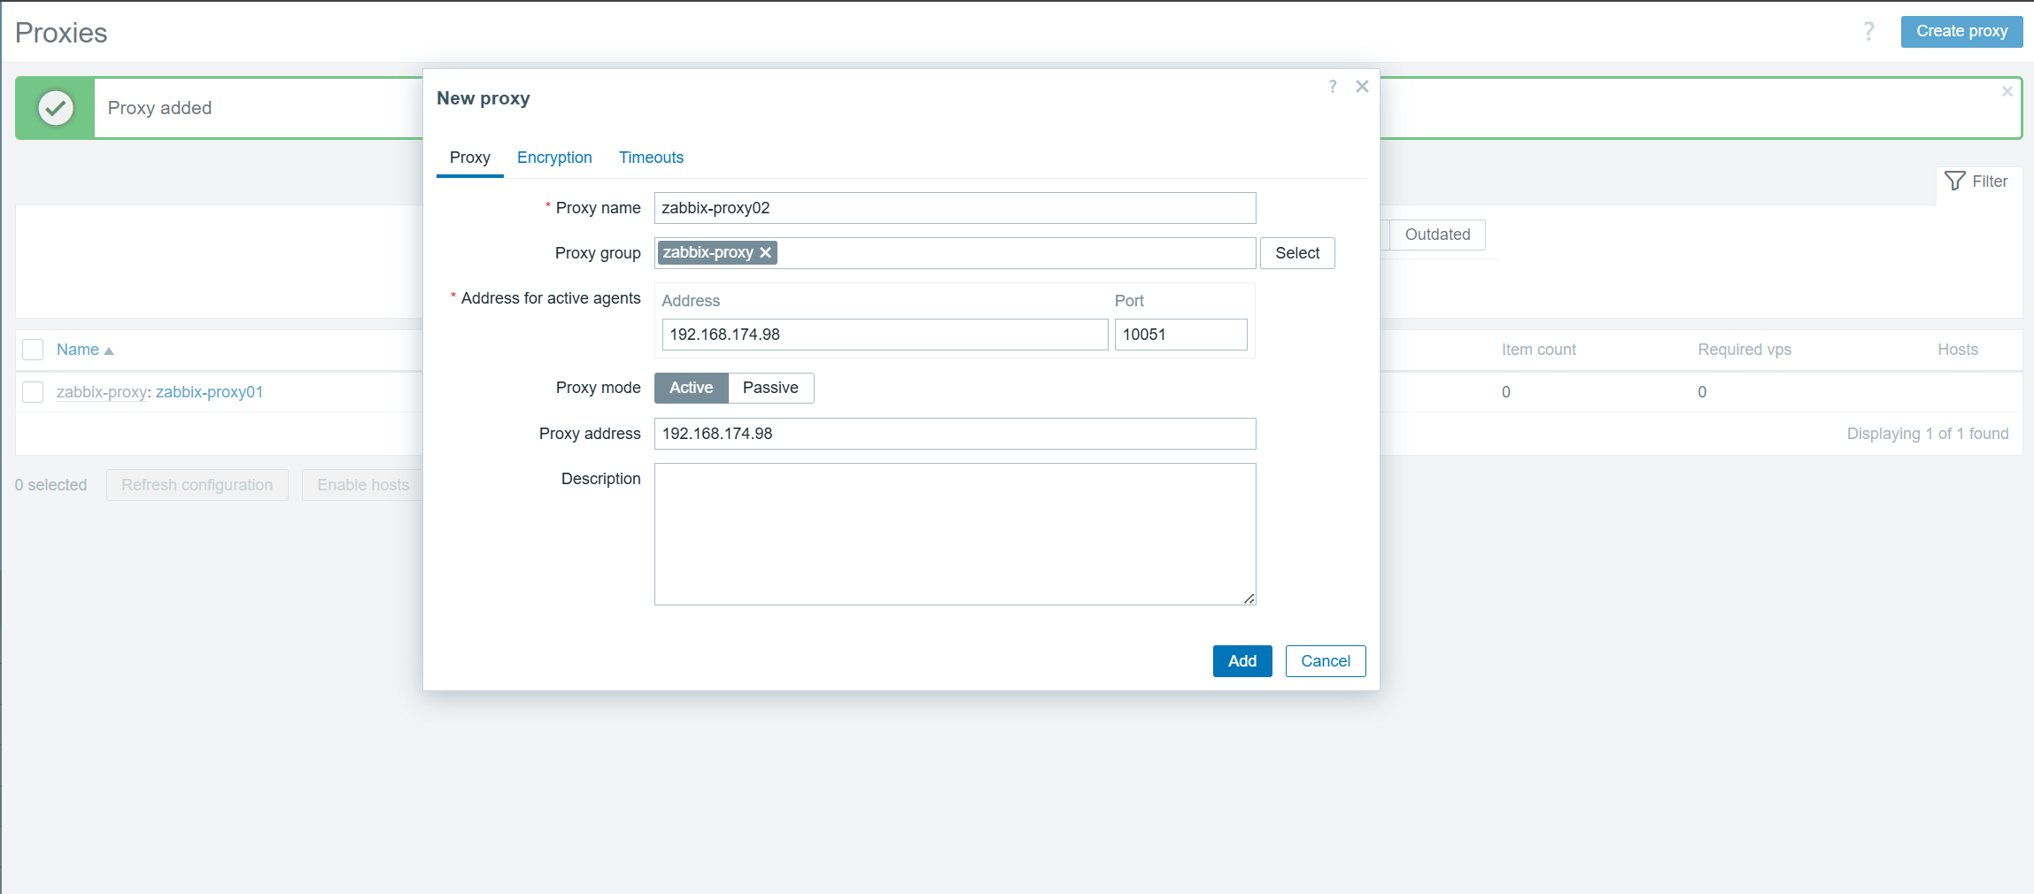This screenshot has height=894, width=2034.
Task: Click the New proxy dialog title
Action: (483, 98)
